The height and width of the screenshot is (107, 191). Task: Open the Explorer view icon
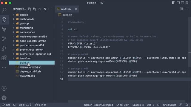tap(4, 20)
